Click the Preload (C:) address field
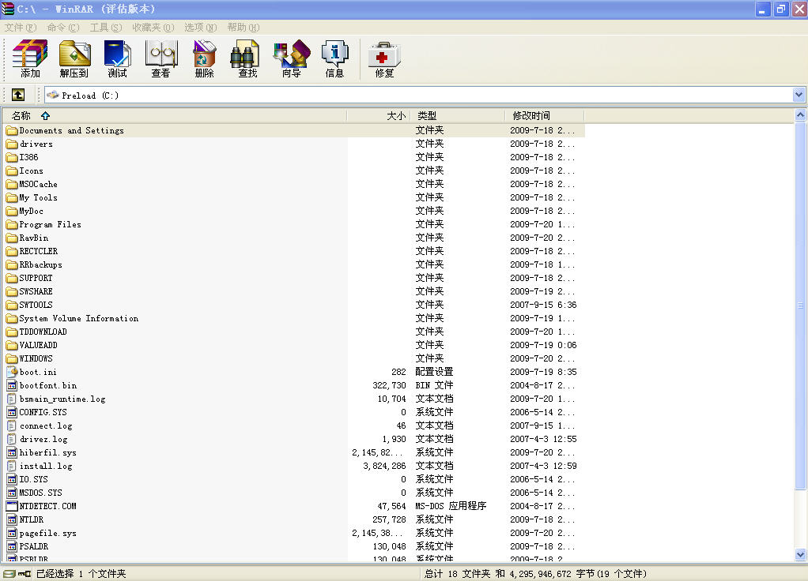This screenshot has width=808, height=581. pos(418,95)
